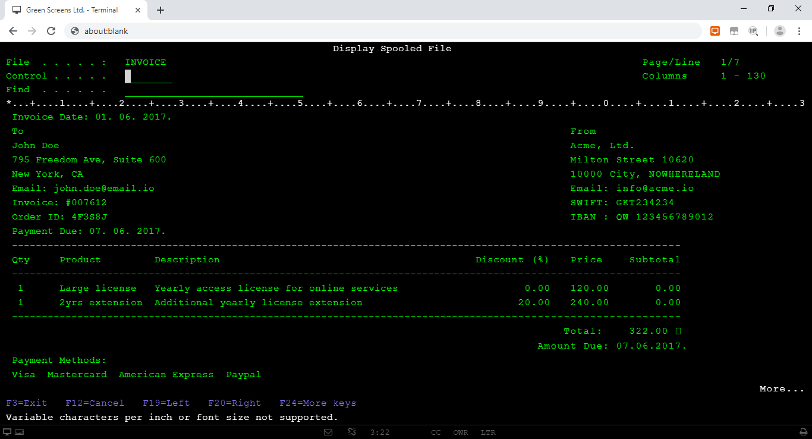This screenshot has height=439, width=812.
Task: Focus the Control input field
Action: point(149,76)
